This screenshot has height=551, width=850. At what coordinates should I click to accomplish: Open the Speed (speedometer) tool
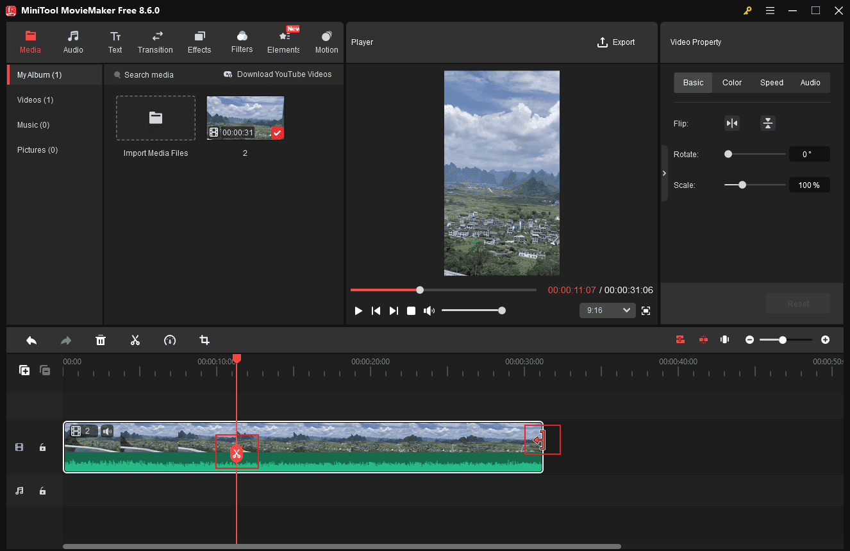(170, 340)
